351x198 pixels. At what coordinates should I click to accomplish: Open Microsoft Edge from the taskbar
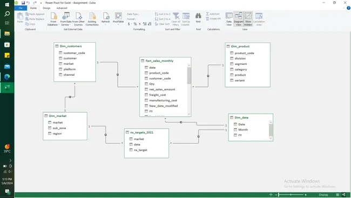(x=7, y=77)
